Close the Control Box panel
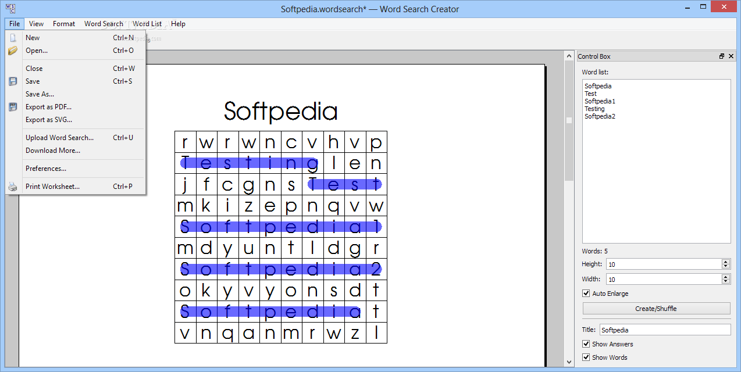This screenshot has height=372, width=741. click(730, 56)
